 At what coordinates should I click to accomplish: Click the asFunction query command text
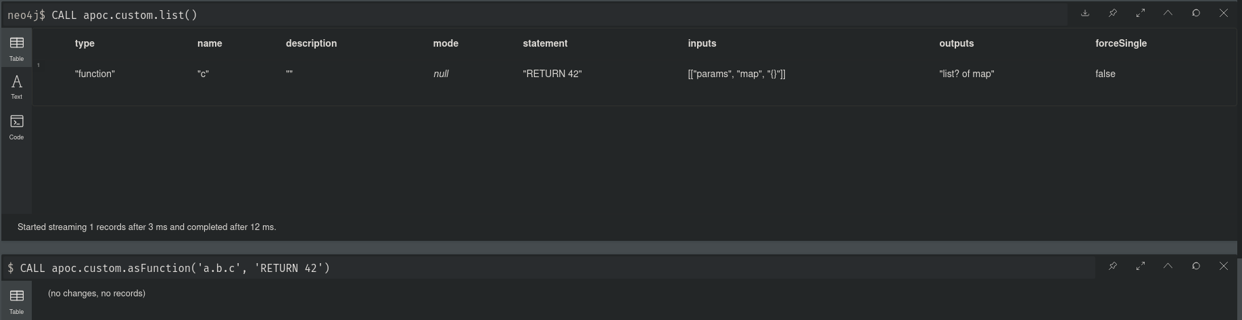(x=174, y=268)
